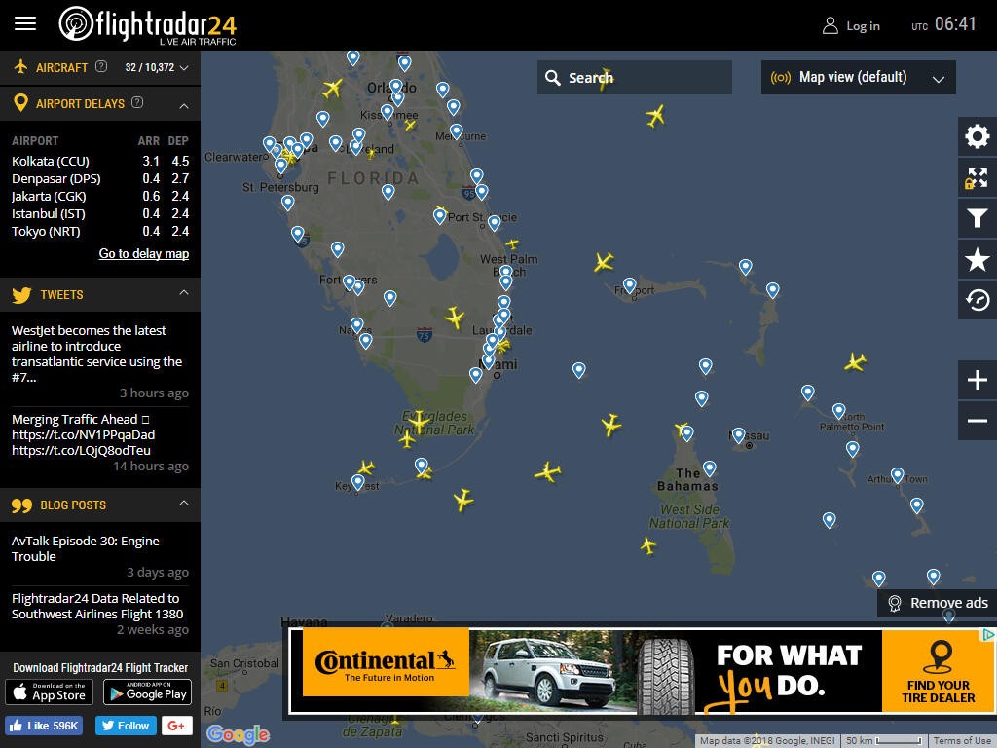
Task: Click the AdChoices icon on the ad
Action: click(x=988, y=634)
